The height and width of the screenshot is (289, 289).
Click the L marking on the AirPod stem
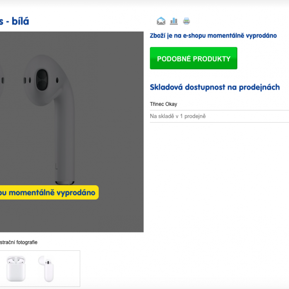(x=57, y=166)
